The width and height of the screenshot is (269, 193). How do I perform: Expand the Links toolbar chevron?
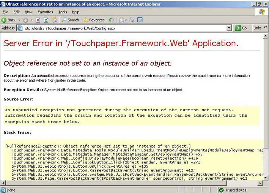pyautogui.click(x=266, y=27)
